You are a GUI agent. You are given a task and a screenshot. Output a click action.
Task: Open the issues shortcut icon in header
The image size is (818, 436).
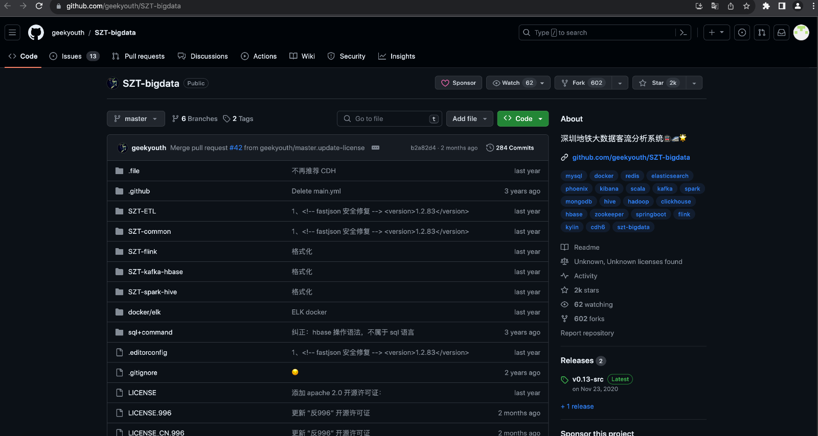pos(742,33)
